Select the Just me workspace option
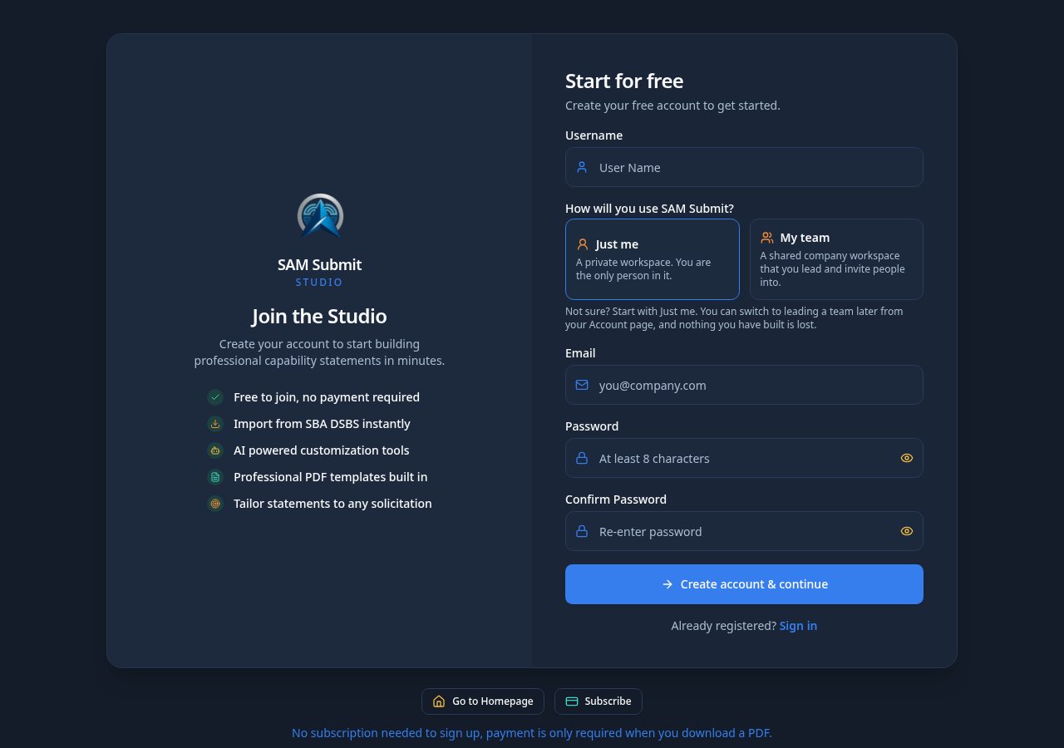 pos(653,259)
